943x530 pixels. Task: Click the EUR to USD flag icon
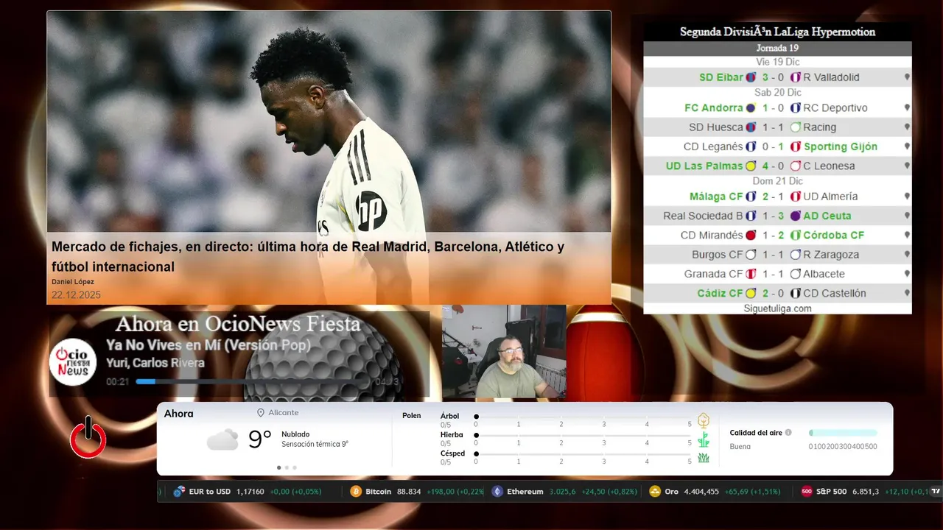coord(179,492)
